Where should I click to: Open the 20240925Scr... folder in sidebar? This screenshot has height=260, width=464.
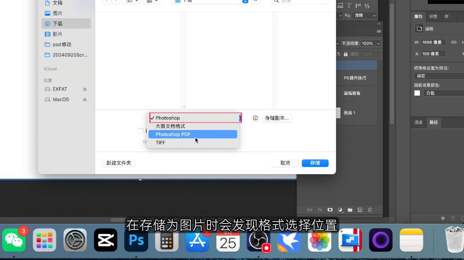point(66,55)
